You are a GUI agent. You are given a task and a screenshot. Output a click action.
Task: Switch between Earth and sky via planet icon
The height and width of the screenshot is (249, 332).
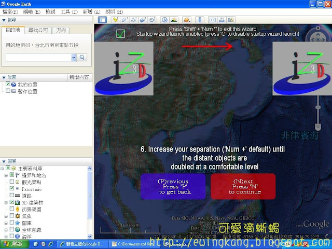(x=187, y=20)
